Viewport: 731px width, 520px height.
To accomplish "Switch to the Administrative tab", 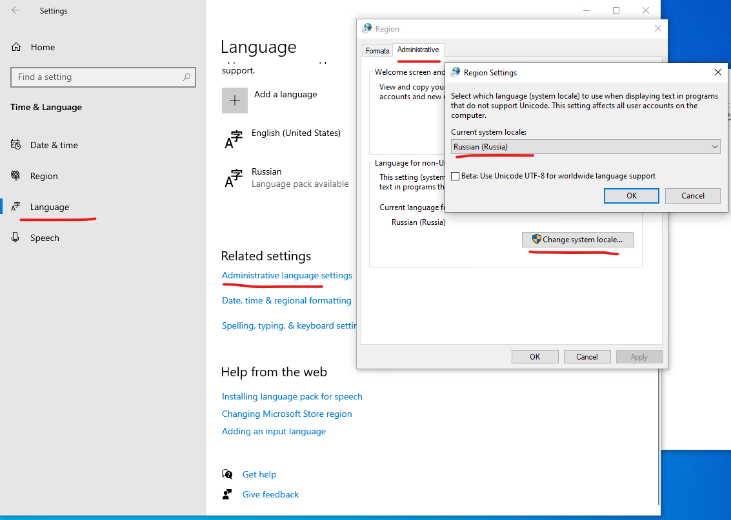I will tap(418, 50).
